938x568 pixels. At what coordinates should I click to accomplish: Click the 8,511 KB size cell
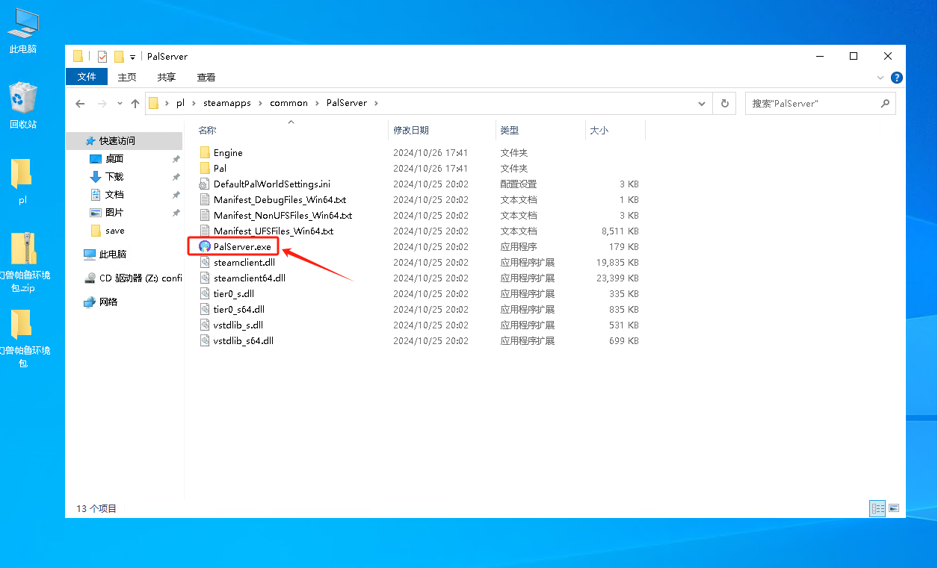[622, 231]
